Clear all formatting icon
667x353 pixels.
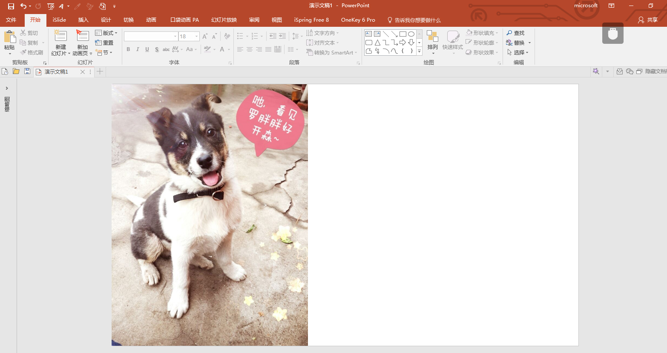(227, 37)
